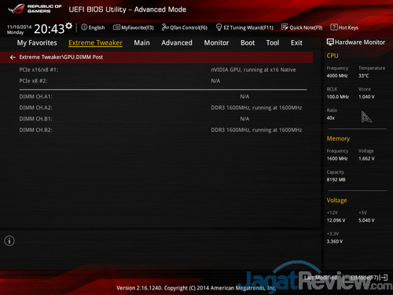Select the English language globe icon
This screenshot has height=295, width=393.
click(84, 27)
